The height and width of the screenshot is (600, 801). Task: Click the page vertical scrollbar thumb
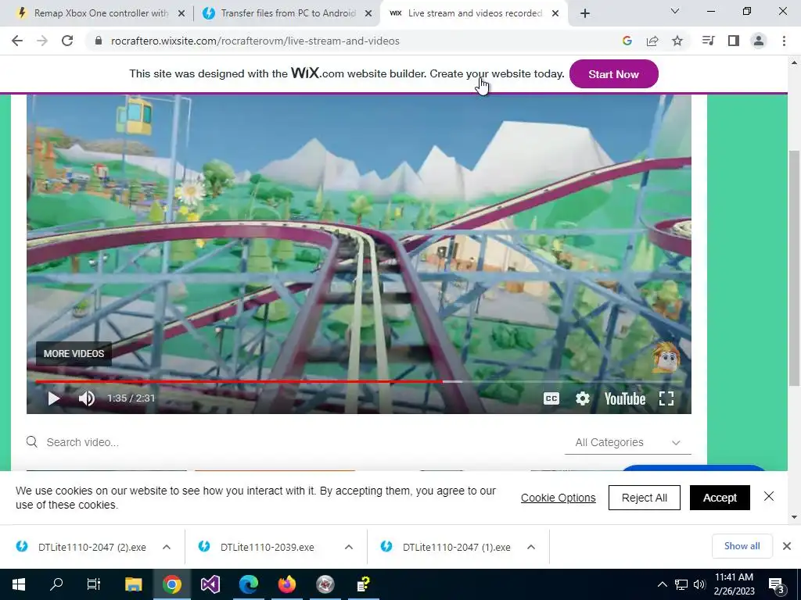pyautogui.click(x=794, y=268)
